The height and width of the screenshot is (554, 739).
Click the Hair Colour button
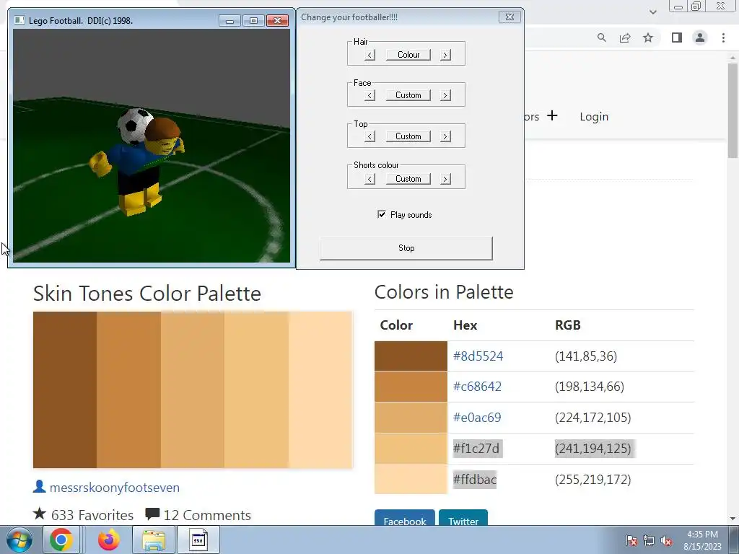pyautogui.click(x=408, y=55)
